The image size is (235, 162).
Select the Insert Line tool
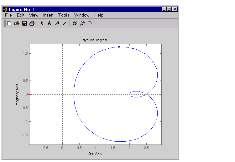coord(65,23)
